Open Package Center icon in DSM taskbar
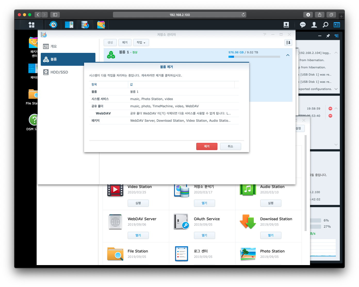The image size is (359, 287). point(101,25)
